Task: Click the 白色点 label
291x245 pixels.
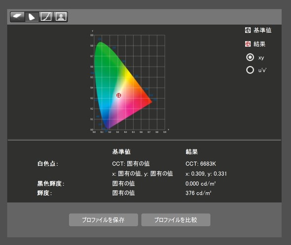Action: [x=48, y=164]
